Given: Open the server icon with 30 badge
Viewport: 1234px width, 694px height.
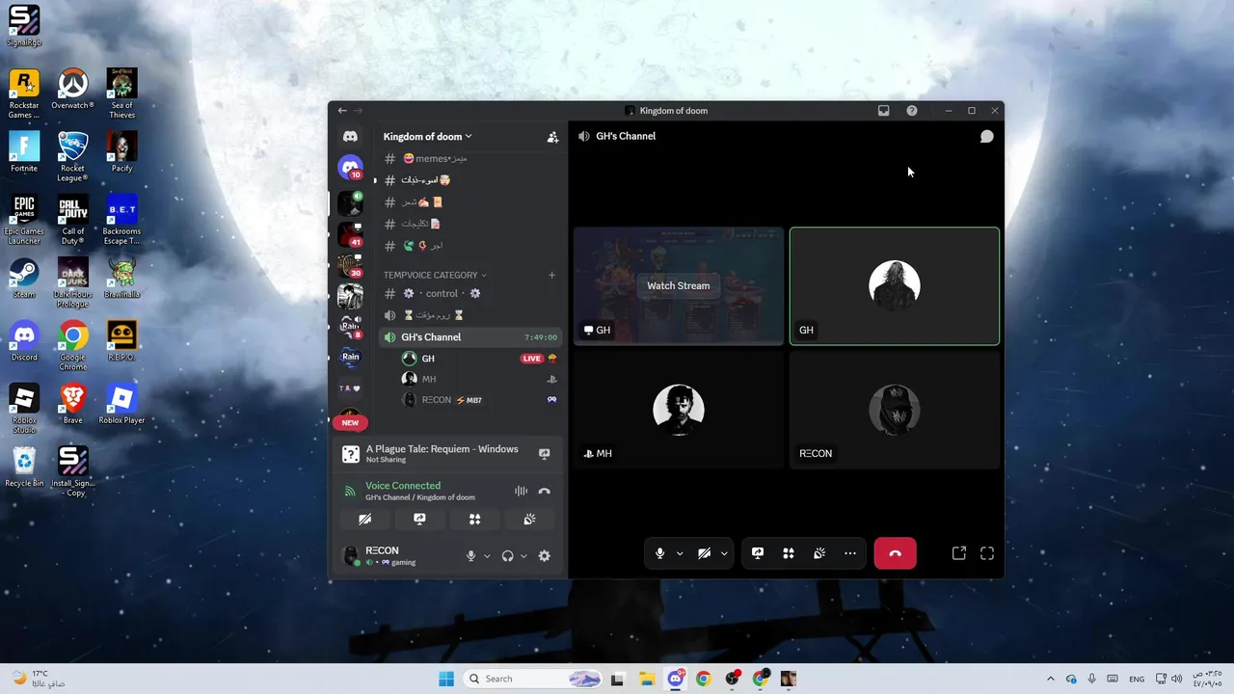Looking at the screenshot, I should pos(350,265).
